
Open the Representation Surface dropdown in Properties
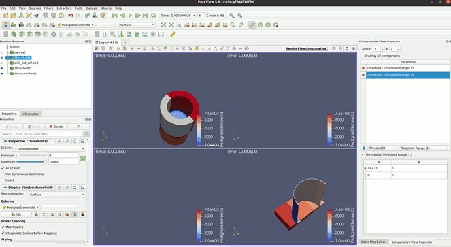tap(58, 195)
